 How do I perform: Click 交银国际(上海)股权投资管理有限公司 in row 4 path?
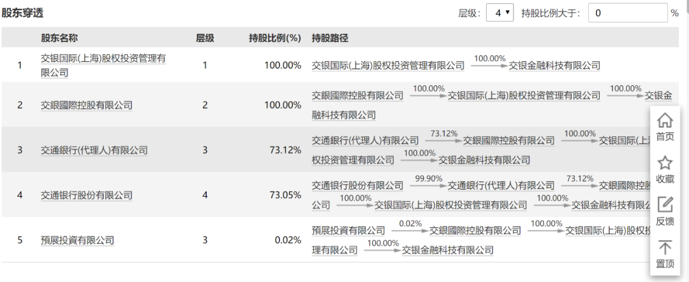(450, 205)
